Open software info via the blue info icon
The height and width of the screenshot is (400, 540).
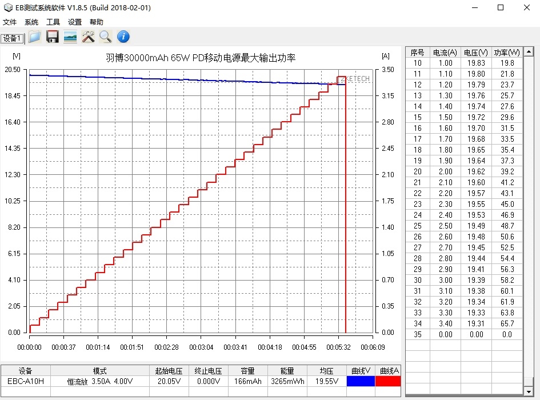[123, 37]
